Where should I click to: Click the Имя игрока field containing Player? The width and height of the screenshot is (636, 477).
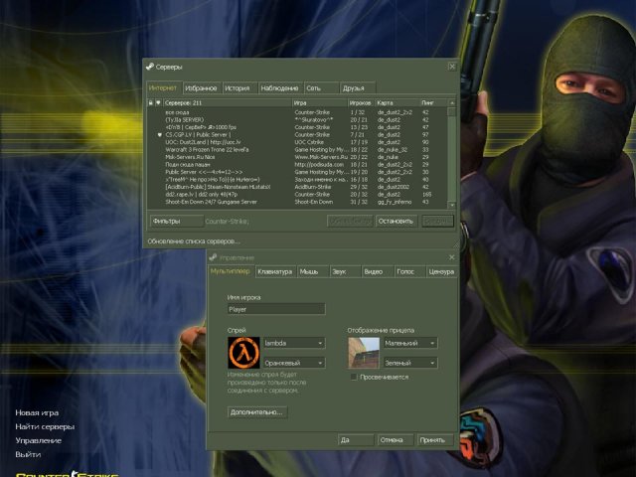click(x=276, y=309)
